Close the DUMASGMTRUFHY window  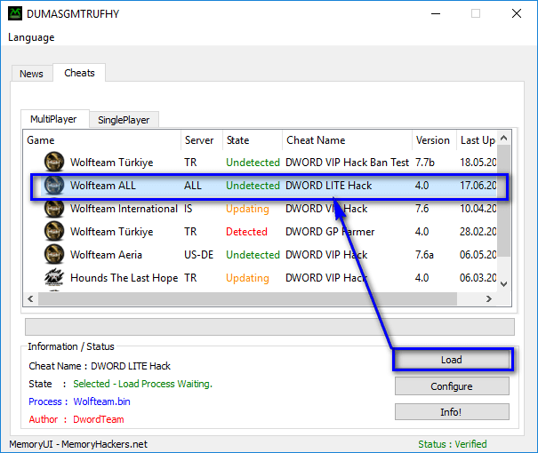tap(517, 13)
